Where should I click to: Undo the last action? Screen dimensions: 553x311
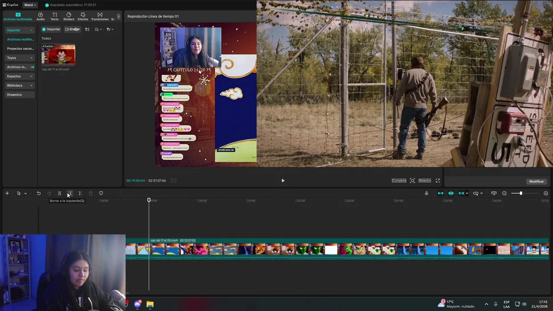tap(38, 193)
